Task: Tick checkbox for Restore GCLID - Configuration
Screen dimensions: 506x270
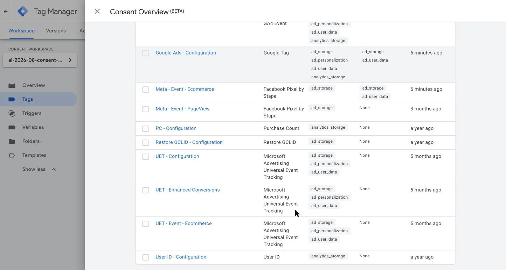Action: click(x=145, y=143)
